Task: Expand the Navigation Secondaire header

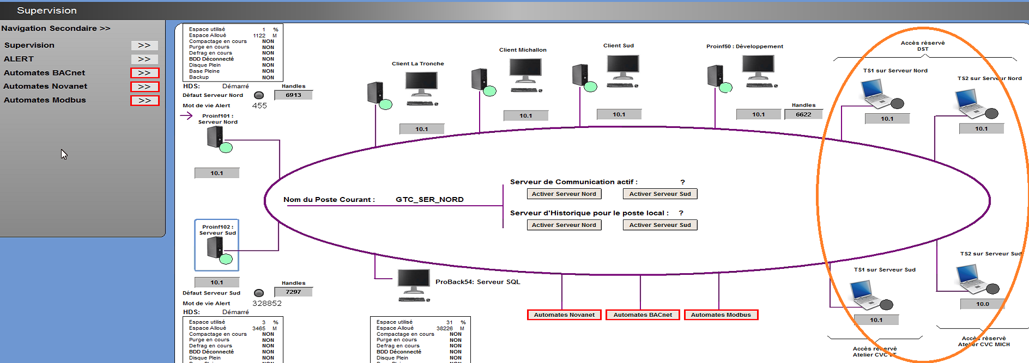Action: coord(56,28)
